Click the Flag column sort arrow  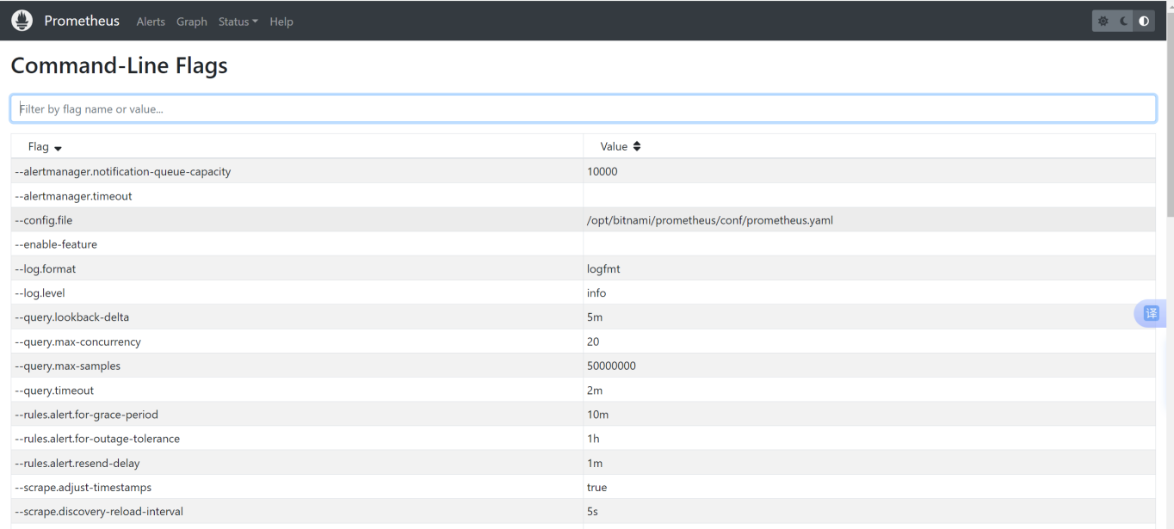58,148
